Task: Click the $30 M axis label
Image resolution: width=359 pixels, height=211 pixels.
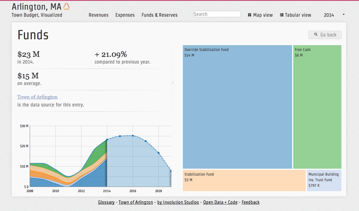Action: (x=24, y=126)
